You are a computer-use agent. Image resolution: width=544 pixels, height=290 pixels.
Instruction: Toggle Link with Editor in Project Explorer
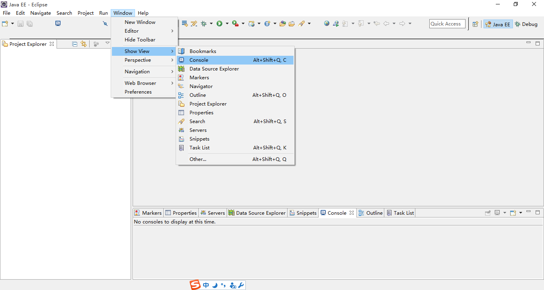(84, 44)
